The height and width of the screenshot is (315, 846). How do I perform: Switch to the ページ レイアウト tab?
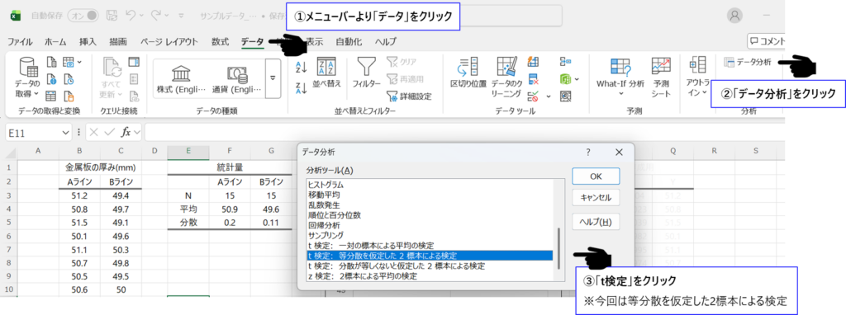[x=169, y=41]
